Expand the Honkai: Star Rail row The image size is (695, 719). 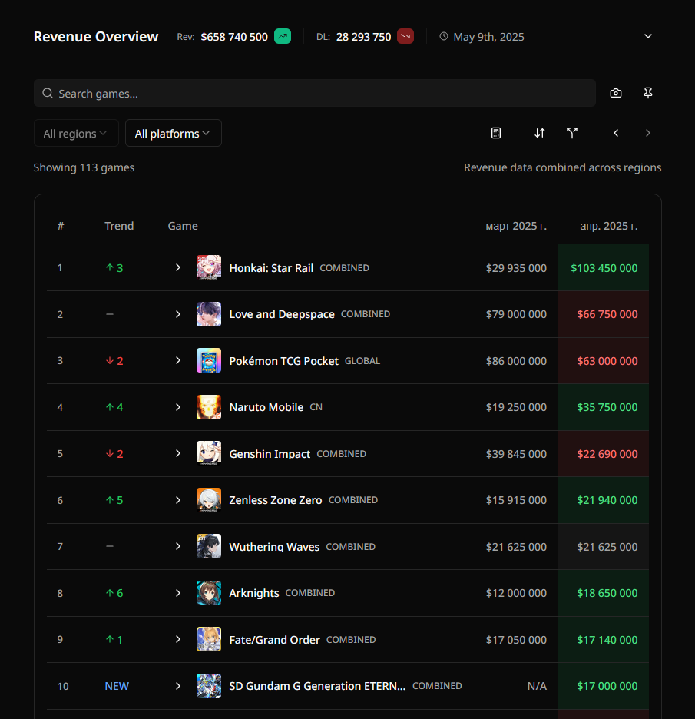pyautogui.click(x=178, y=267)
